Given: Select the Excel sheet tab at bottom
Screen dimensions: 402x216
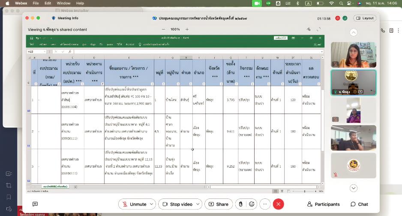Looking at the screenshot, I should coord(55,186).
